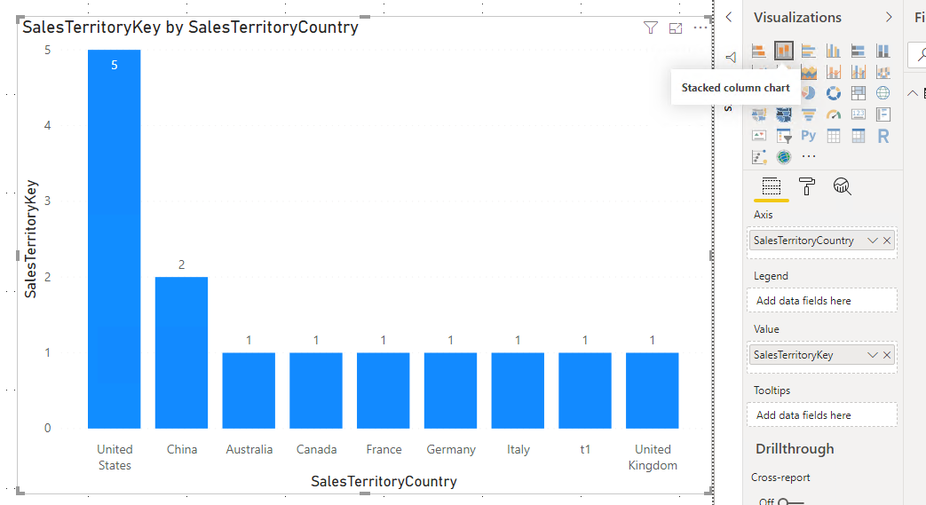926x505 pixels.
Task: Select the Treemap visual
Action: [859, 93]
